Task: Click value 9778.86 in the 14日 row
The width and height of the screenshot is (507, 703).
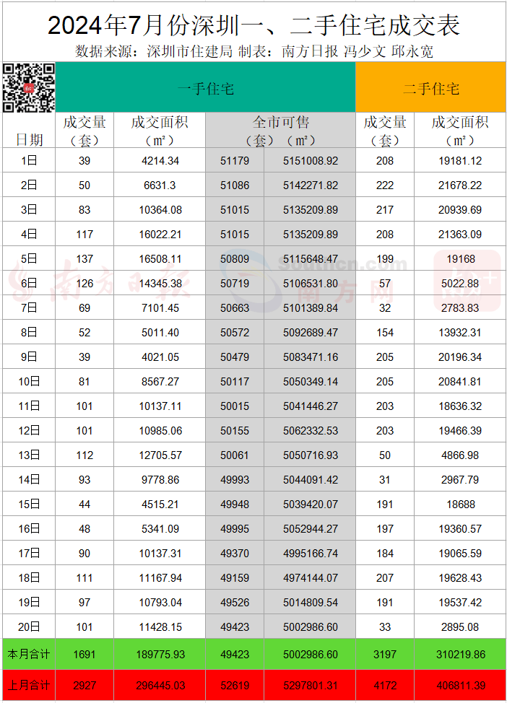Action: point(160,480)
